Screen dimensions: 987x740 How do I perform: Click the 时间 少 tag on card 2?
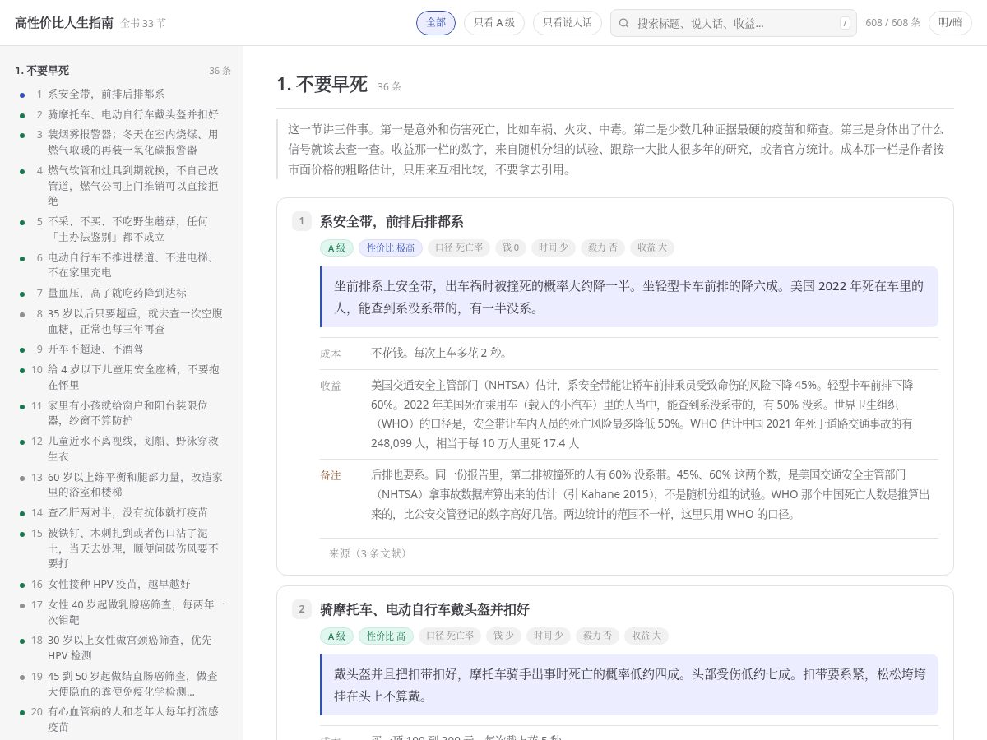549,636
